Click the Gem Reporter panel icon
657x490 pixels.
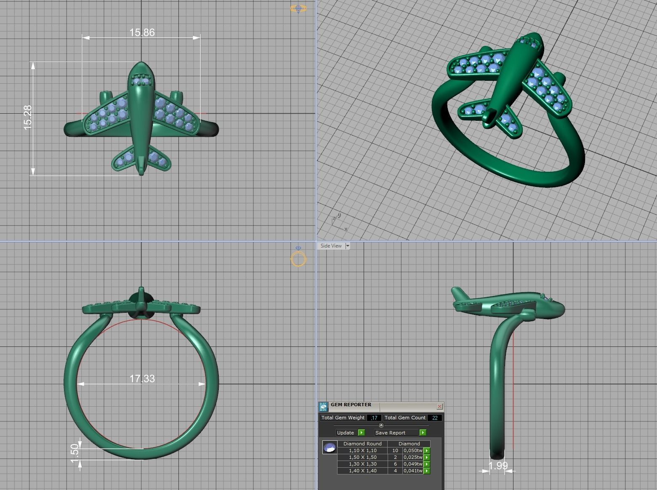(x=323, y=407)
